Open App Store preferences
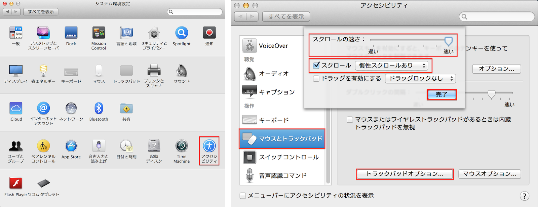This screenshot has height=207, width=538. (71, 146)
